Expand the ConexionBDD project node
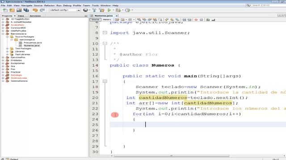 coord(3,28)
